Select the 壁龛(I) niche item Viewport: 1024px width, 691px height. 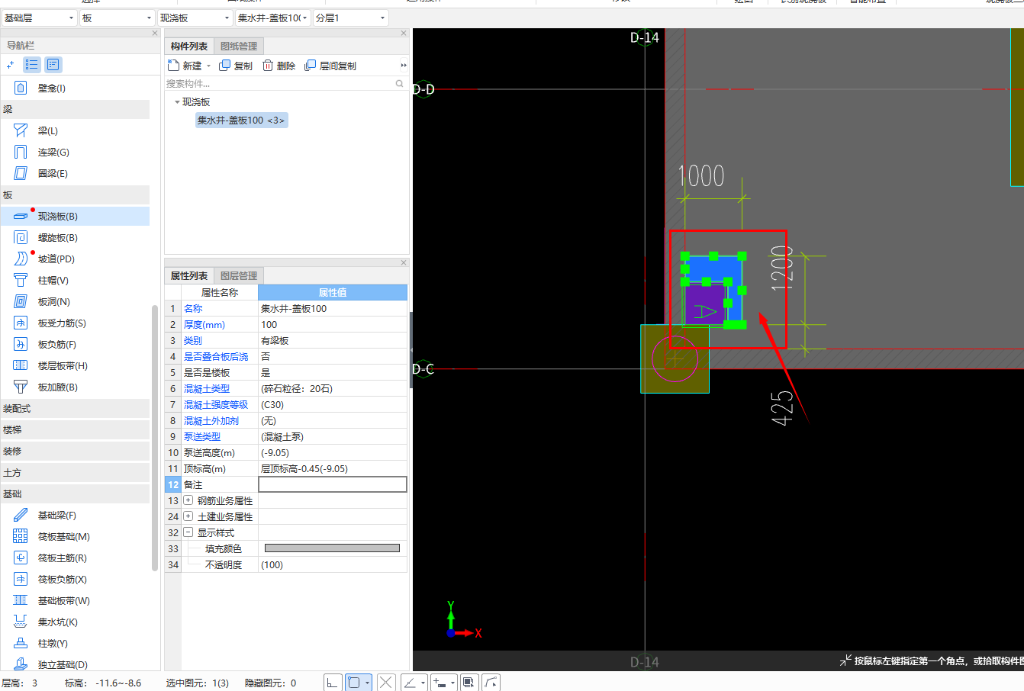pos(75,88)
